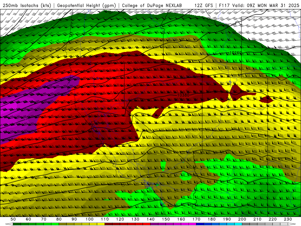Screen dimensions: 301x226
Task: Click the 'College of DuPage NEXLAB' label
Action: tap(152, 5)
